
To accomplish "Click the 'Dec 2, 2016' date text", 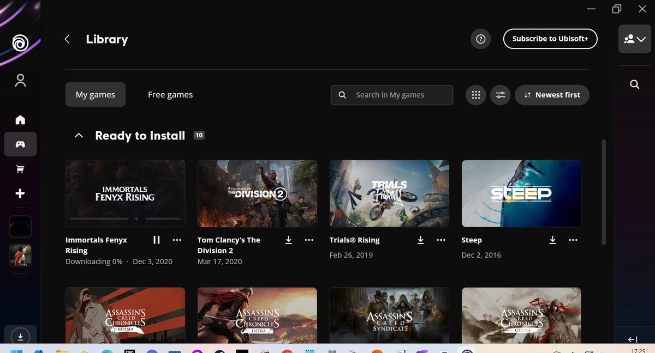I will coord(481,255).
